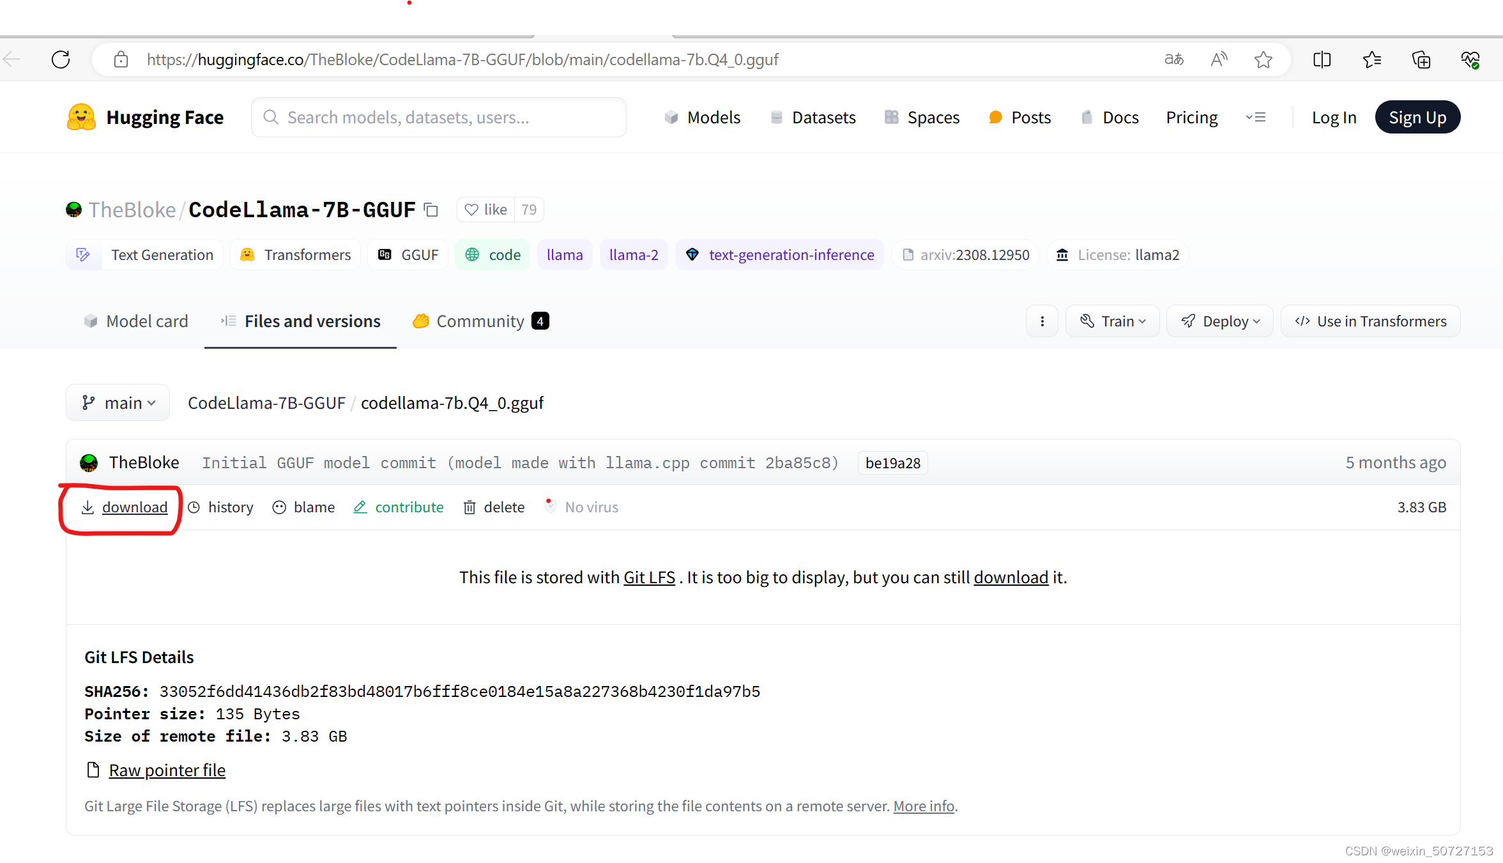Open the Community tab
The width and height of the screenshot is (1503, 863).
pos(480,321)
